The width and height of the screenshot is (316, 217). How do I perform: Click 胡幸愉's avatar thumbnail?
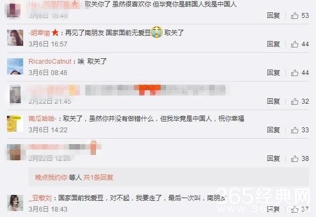pos(15,38)
